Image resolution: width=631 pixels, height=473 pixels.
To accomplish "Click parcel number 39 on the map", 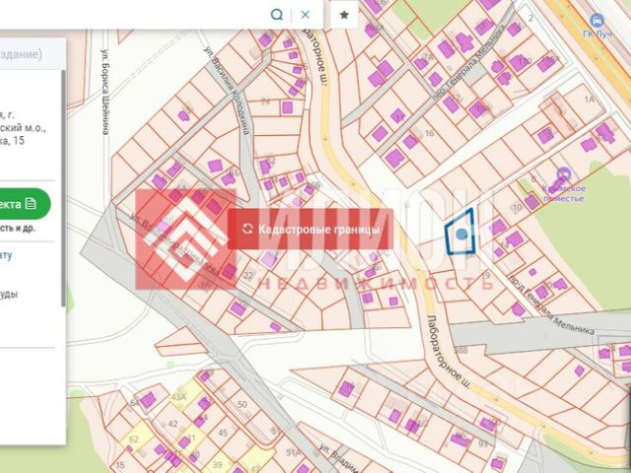I will (x=217, y=465).
